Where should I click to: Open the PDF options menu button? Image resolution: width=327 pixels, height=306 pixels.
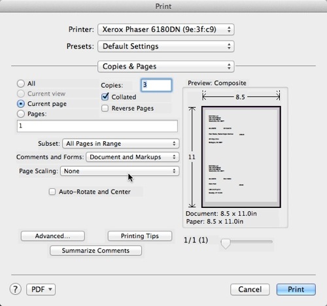pos(41,290)
